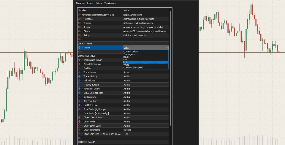Click the Object Descriptions value As it is
Image resolution: width=285 pixels, height=145 pixels.
[145, 118]
